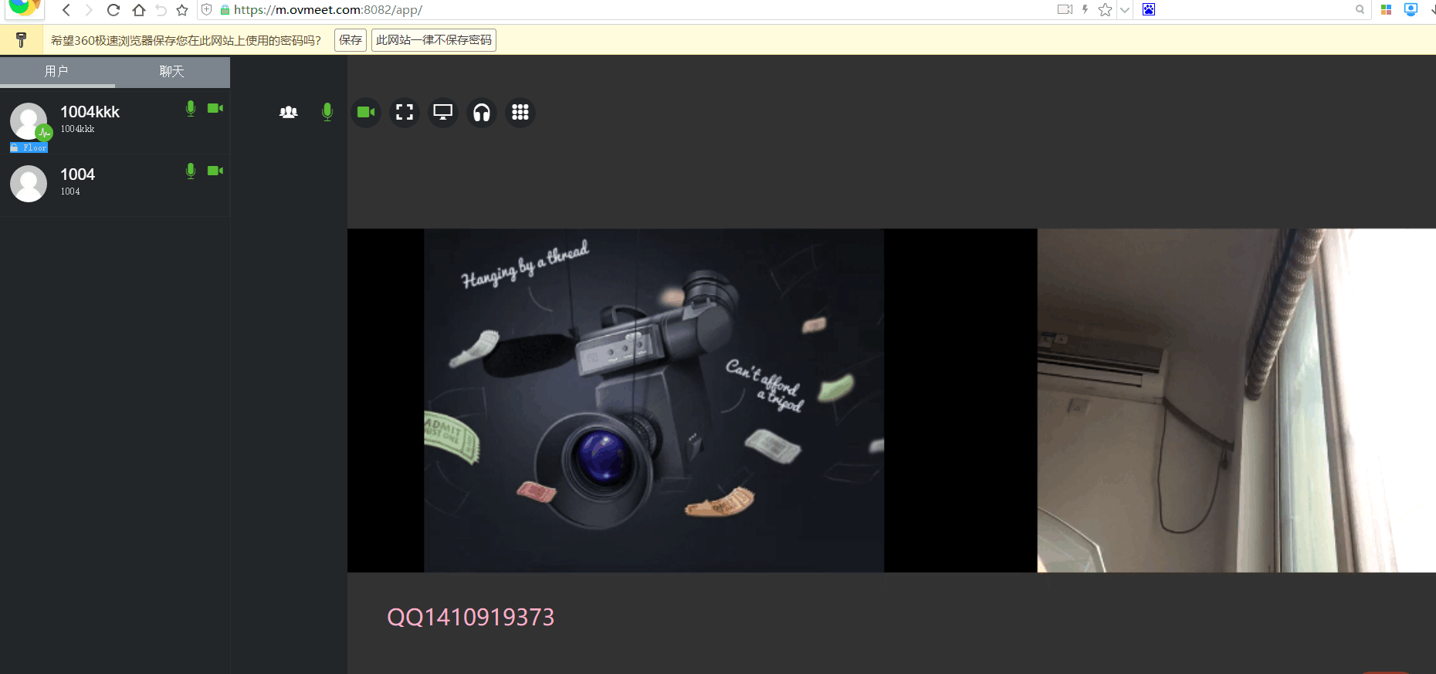Image resolution: width=1436 pixels, height=674 pixels.
Task: Click the headphones audio icon
Action: pyautogui.click(x=482, y=113)
